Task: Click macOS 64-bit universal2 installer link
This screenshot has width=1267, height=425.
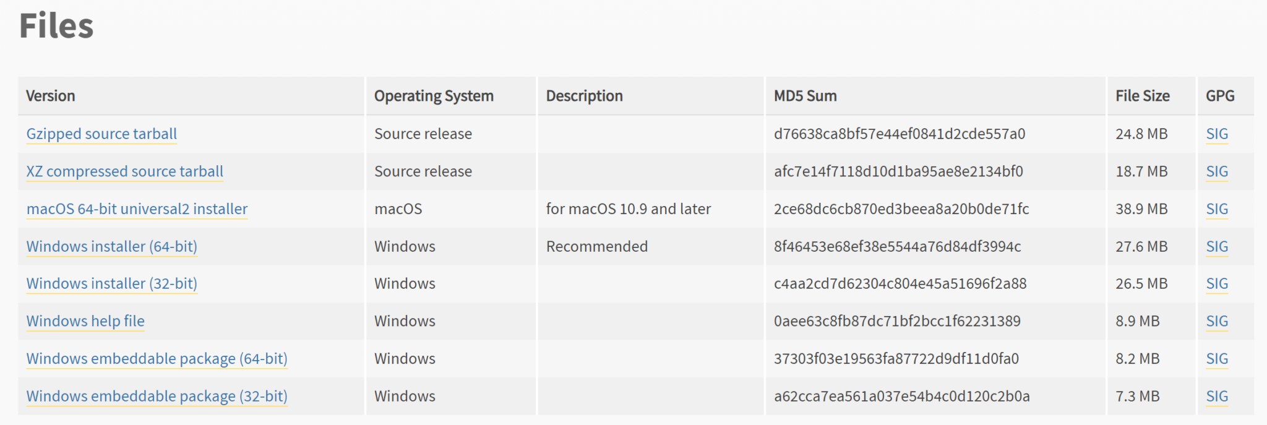Action: coord(137,209)
